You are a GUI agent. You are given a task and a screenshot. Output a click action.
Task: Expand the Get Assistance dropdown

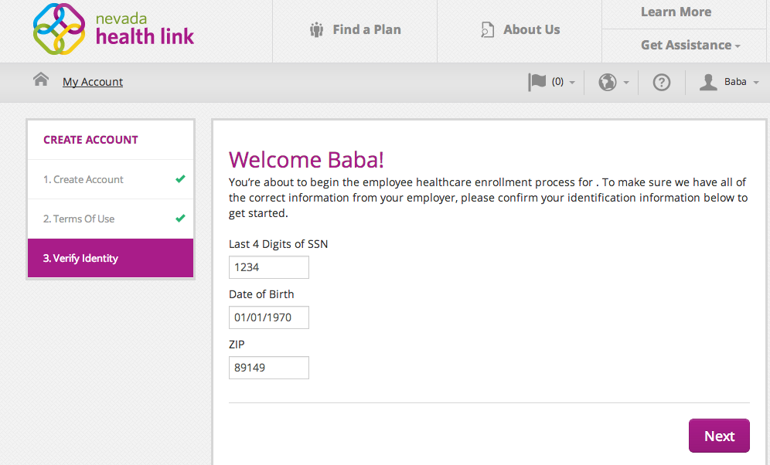[x=690, y=45]
